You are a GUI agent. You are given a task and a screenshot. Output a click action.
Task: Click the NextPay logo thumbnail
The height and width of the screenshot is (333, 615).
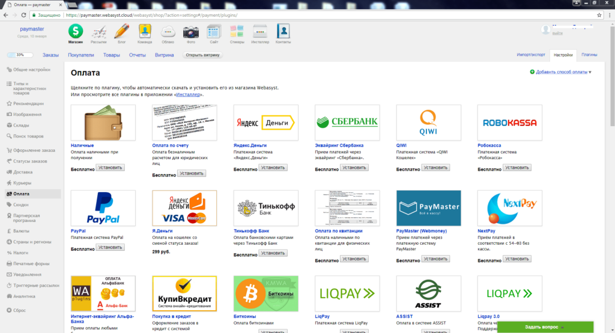(510, 208)
